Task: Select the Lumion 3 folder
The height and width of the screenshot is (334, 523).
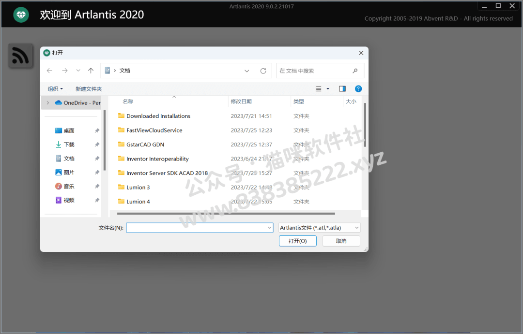Action: click(138, 188)
